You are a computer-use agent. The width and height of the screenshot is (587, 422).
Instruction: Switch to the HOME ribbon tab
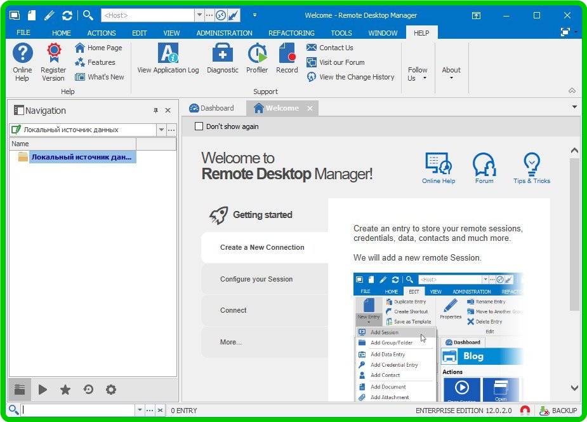click(x=62, y=33)
